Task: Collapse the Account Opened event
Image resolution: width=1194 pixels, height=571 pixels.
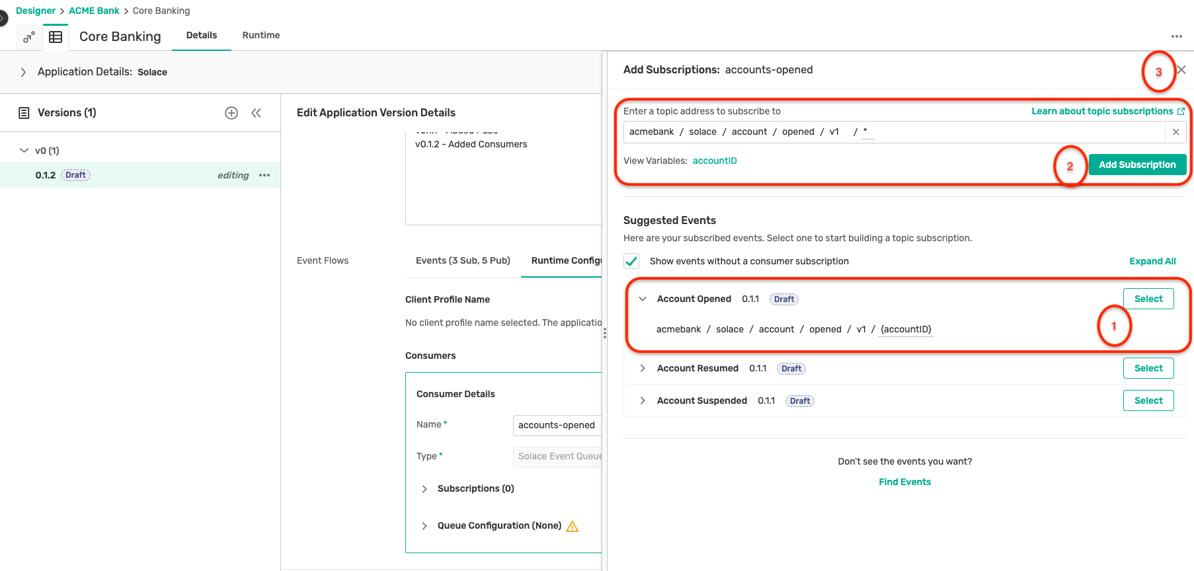Action: click(643, 299)
